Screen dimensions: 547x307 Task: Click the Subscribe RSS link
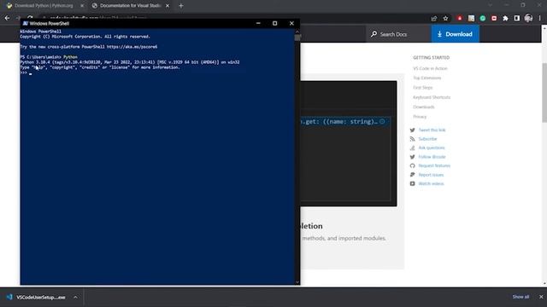point(427,139)
